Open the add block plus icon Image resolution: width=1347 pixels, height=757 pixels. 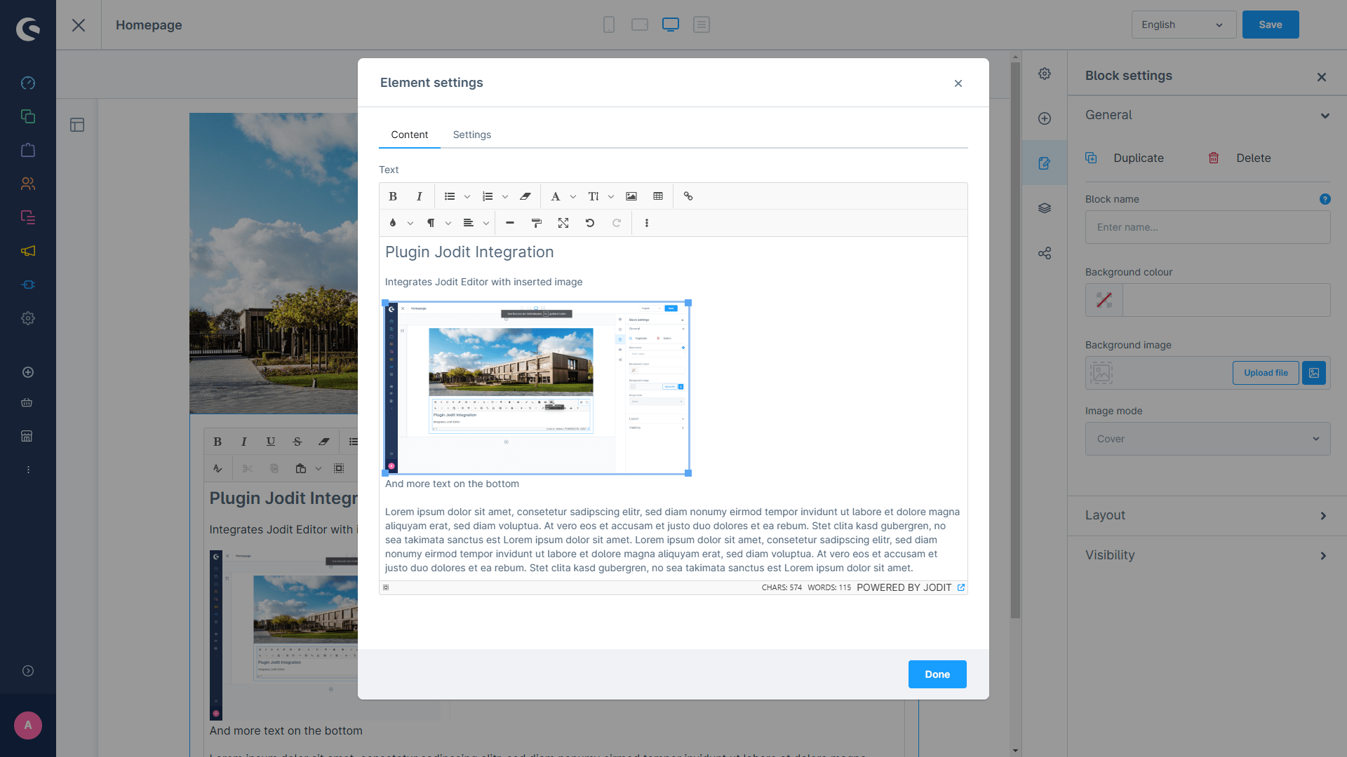[x=1045, y=118]
